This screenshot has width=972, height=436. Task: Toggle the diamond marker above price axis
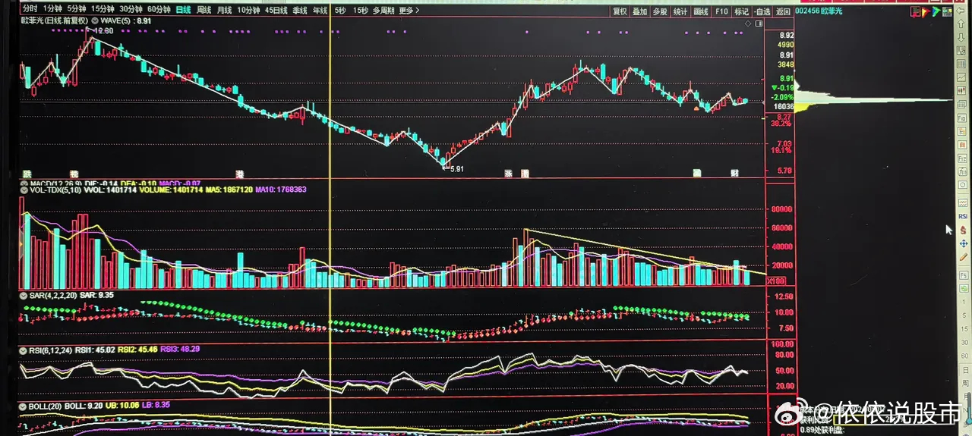point(748,24)
